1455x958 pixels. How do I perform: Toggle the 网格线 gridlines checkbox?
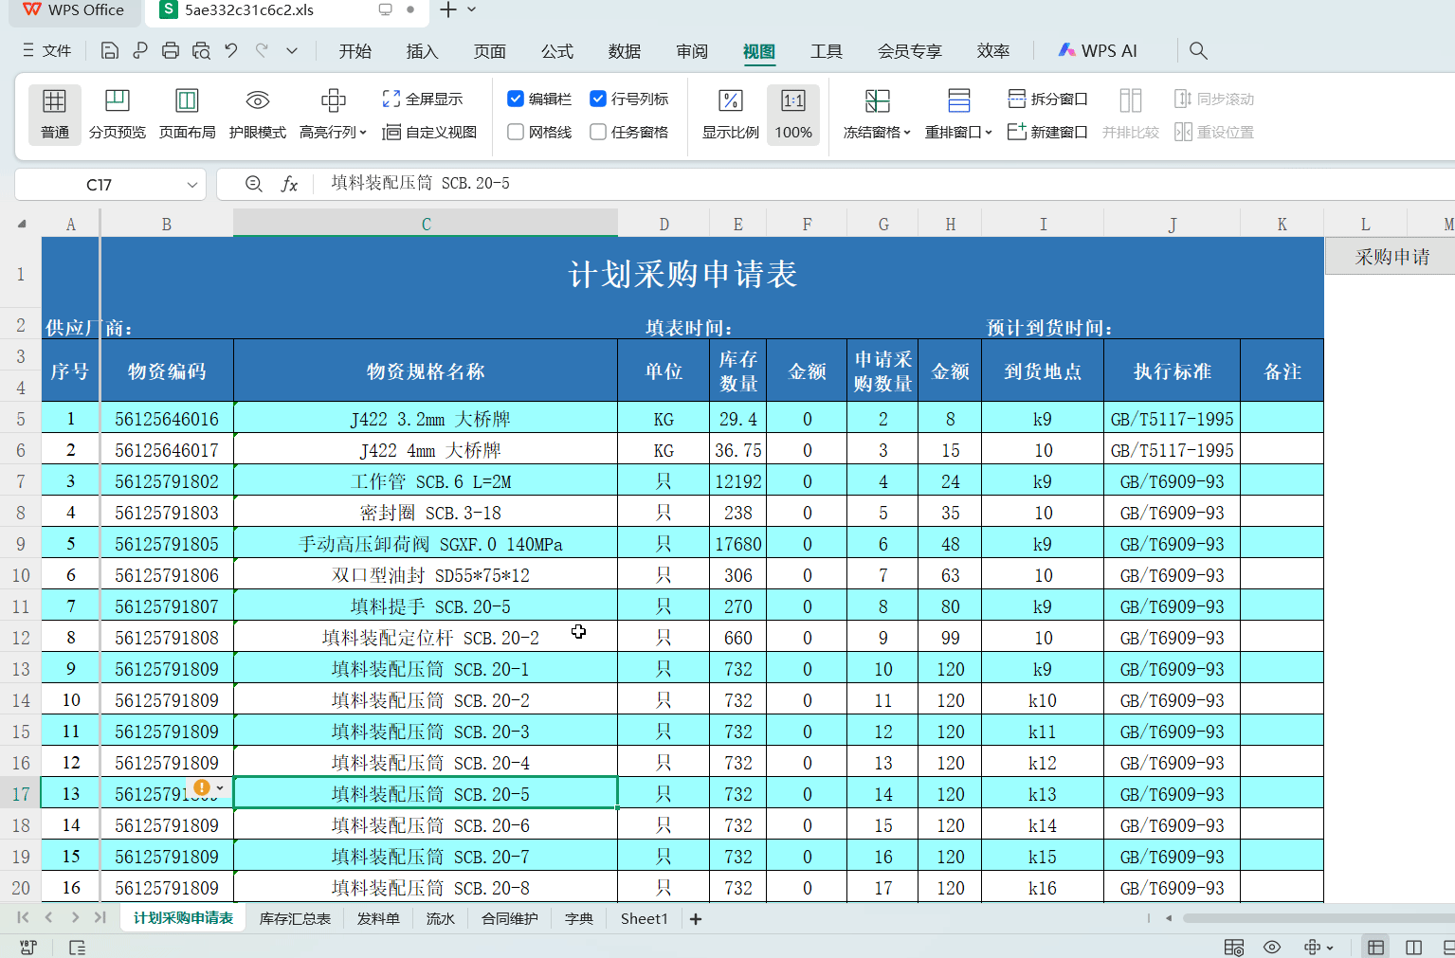point(517,132)
